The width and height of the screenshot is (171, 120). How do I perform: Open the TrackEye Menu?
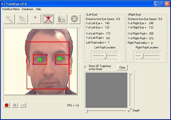pos(11,9)
